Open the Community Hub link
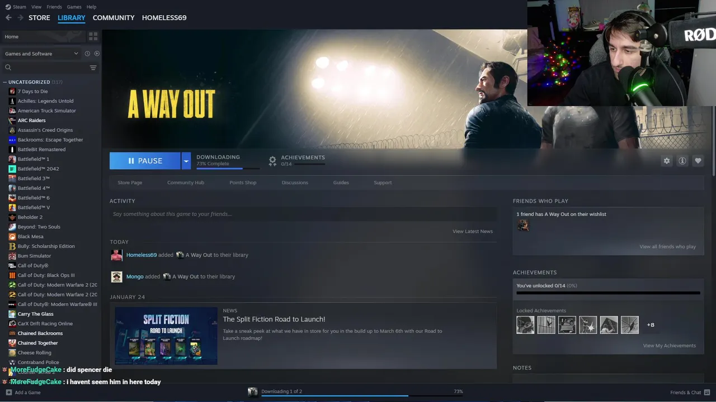Viewport: 716px width, 402px height. point(186,183)
